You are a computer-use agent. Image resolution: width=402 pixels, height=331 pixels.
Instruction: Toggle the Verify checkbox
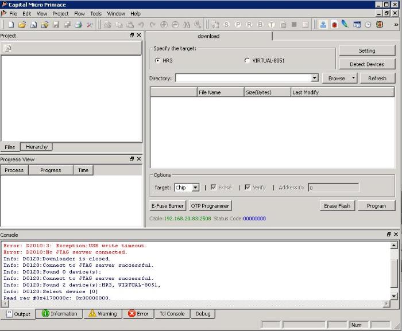point(248,188)
